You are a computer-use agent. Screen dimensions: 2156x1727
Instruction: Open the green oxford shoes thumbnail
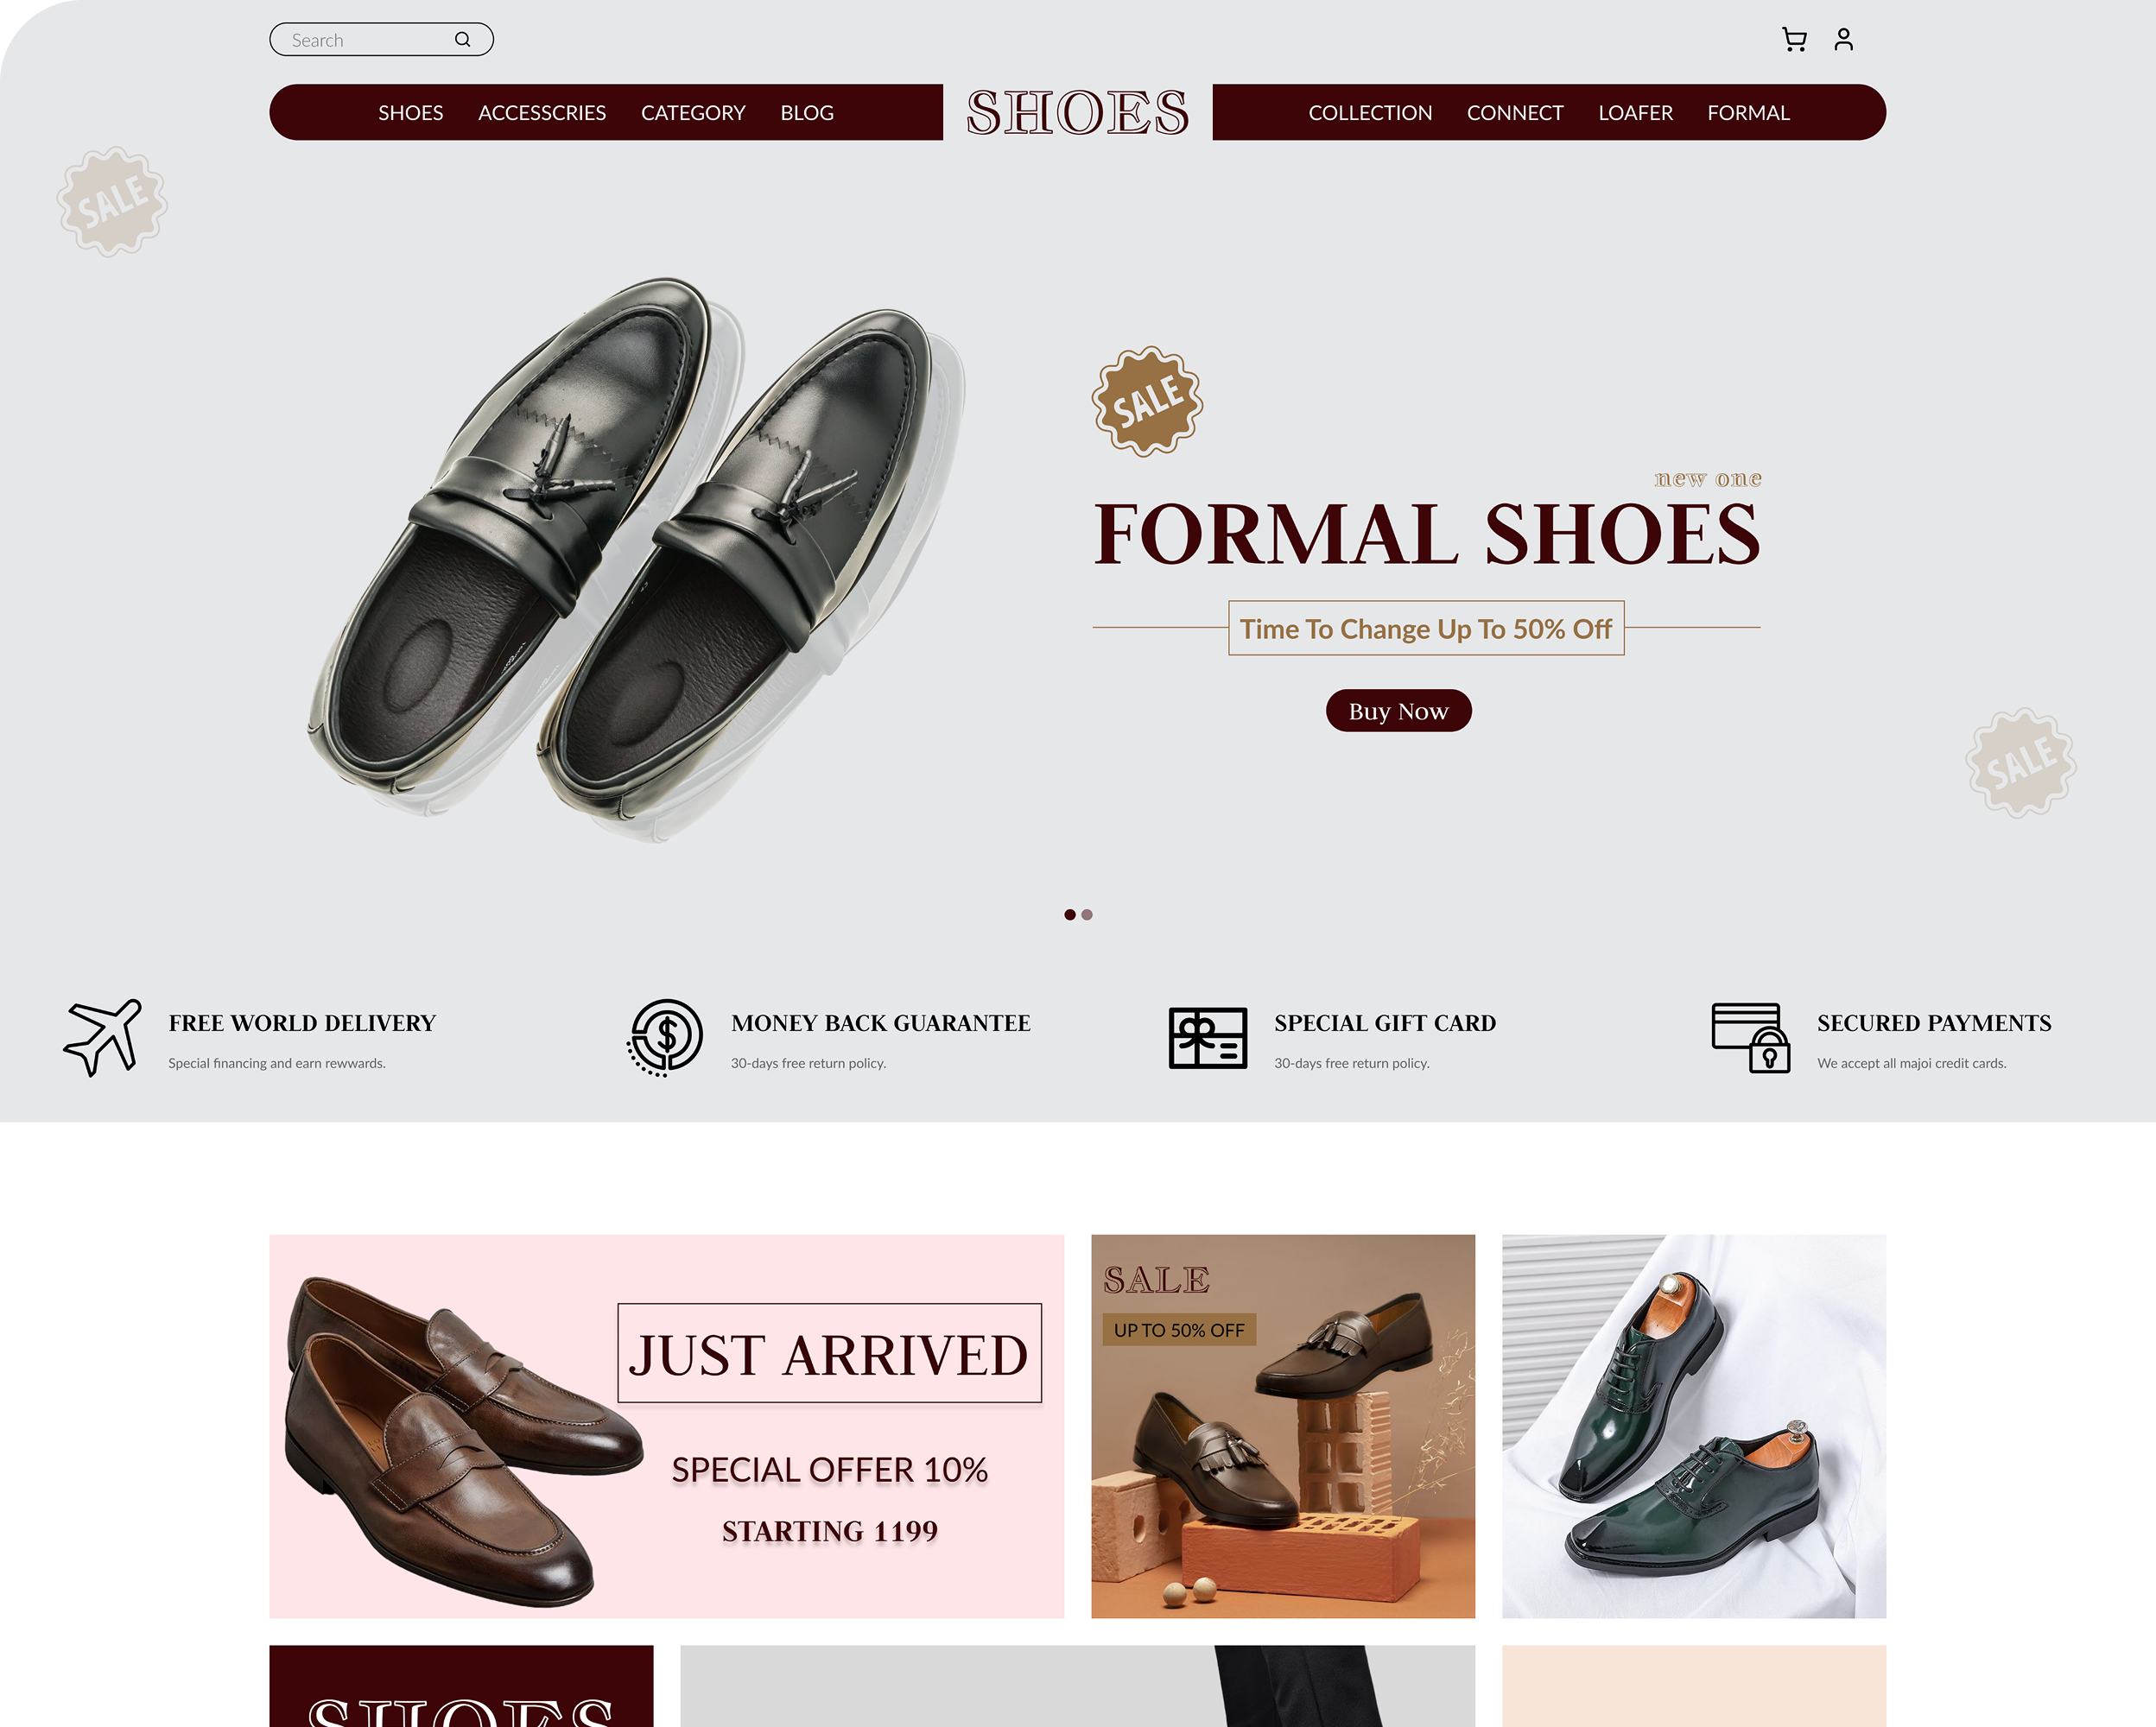click(1694, 1427)
